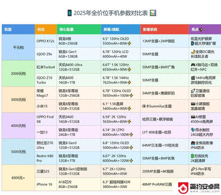This screenshot has height=195, width=221.
Task: Click the 48MP ProRAW三摄 camera cell
Action: tap(165, 184)
